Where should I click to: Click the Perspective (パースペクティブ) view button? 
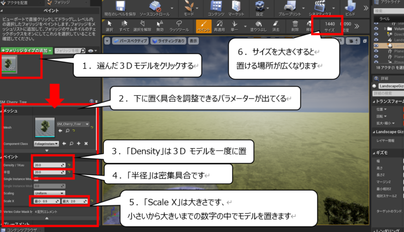point(130,41)
